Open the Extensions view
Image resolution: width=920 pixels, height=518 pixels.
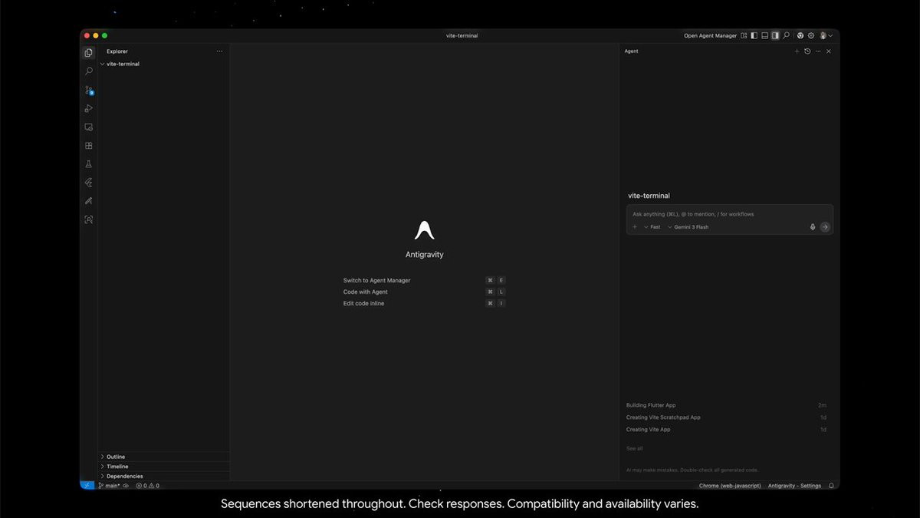[x=89, y=145]
